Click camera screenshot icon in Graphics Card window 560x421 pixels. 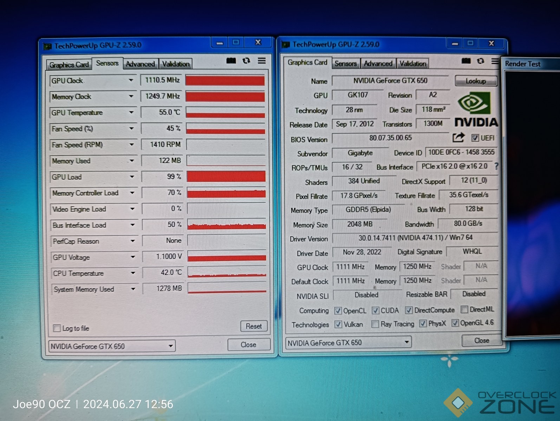point(466,61)
